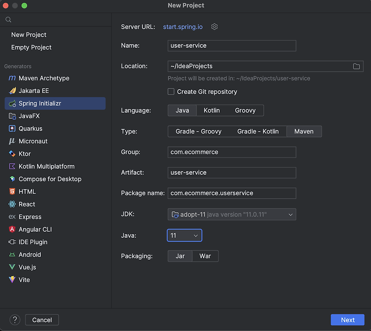The height and width of the screenshot is (331, 371).
Task: Click the Vue.js logo icon
Action: (x=12, y=267)
